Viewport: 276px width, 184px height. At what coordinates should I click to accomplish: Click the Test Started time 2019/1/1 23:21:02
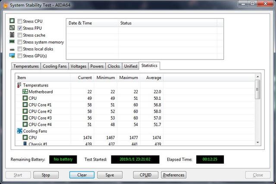click(135, 159)
